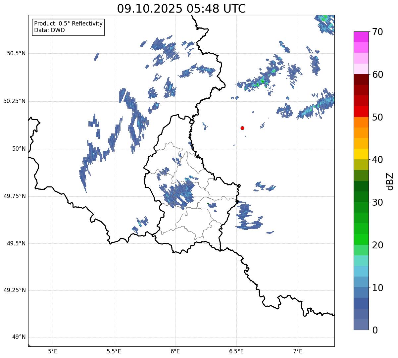Click the 6°E longitude label
Image resolution: width=398 pixels, height=358 pixels.
point(175,351)
